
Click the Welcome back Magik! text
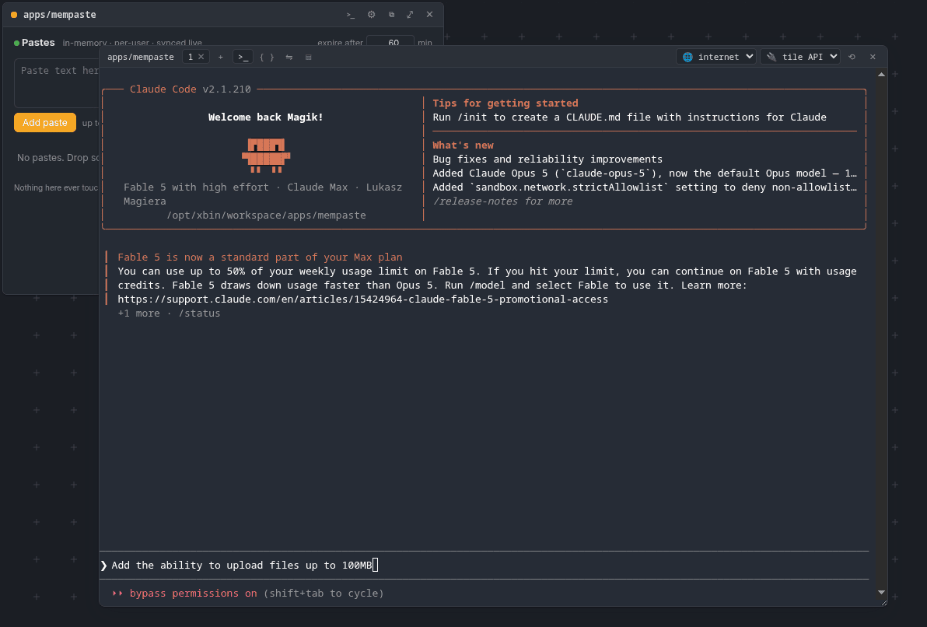266,117
